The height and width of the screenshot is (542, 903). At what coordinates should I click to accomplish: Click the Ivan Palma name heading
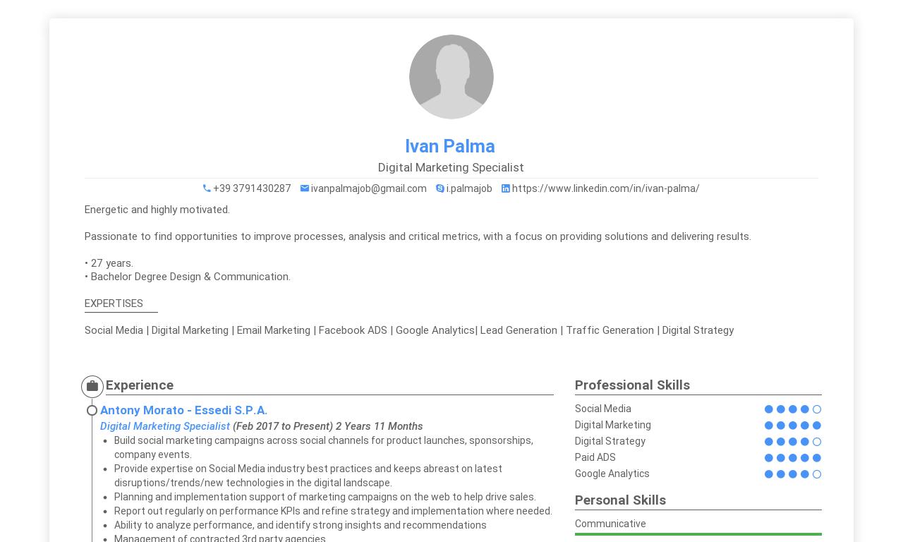[450, 146]
